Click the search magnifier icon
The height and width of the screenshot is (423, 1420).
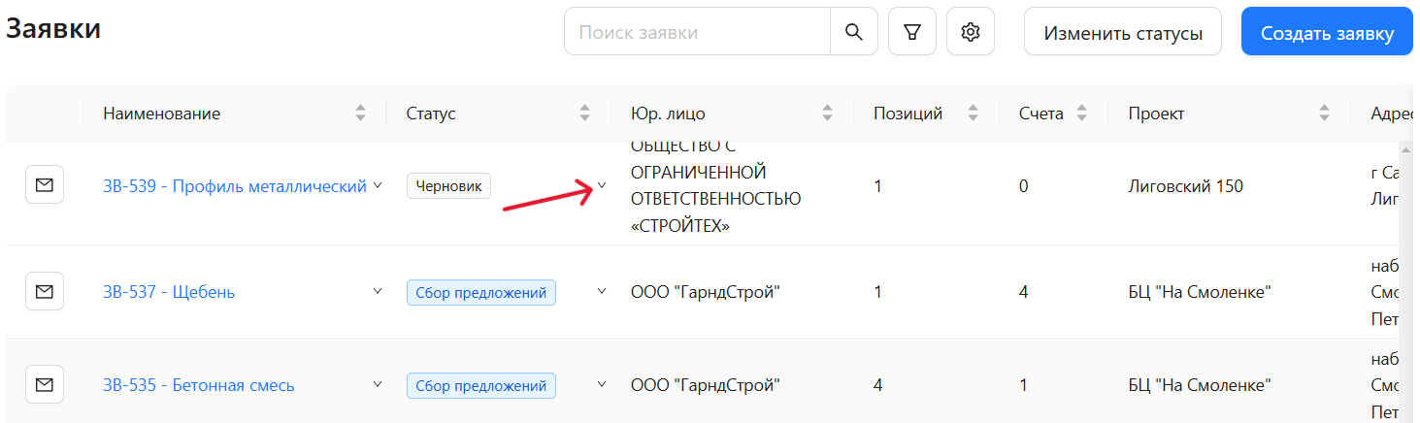[x=854, y=32]
